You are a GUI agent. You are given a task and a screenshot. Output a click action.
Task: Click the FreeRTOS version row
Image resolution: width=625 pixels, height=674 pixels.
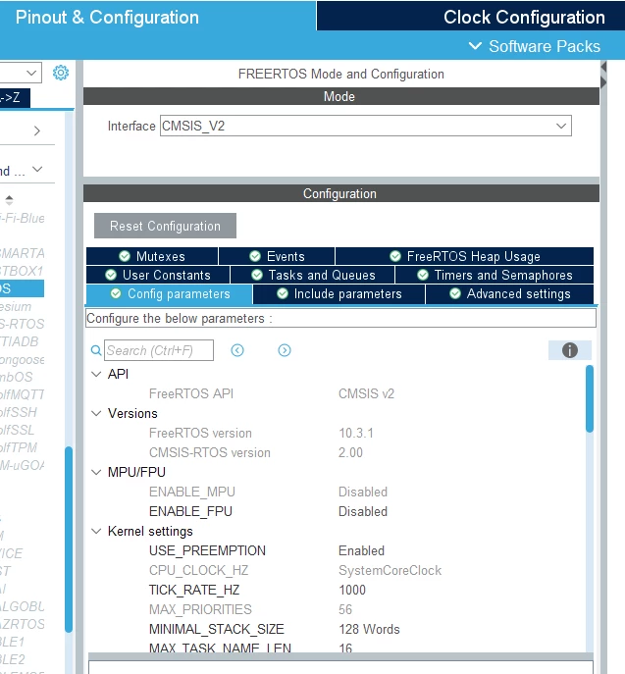click(x=336, y=433)
